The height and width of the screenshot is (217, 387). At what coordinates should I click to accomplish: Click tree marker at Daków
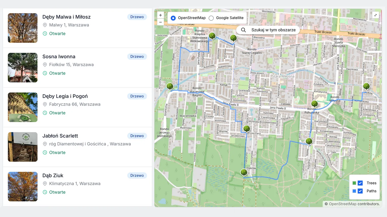[244, 172]
